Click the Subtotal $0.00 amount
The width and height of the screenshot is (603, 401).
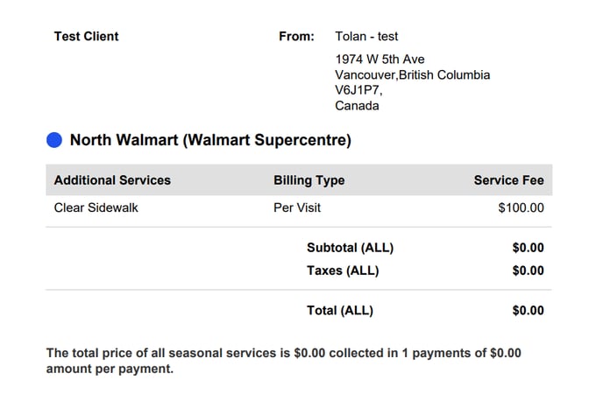click(x=528, y=248)
